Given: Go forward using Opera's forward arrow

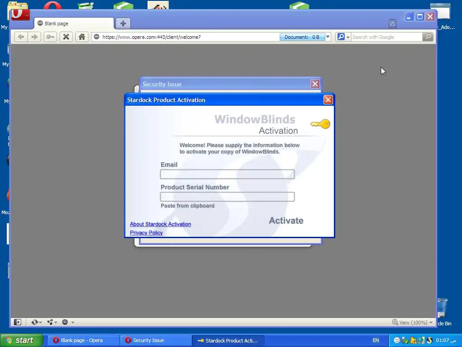Looking at the screenshot, I should [34, 37].
